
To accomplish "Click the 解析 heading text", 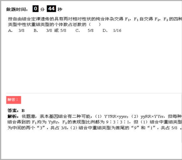I will pos(13,116).
